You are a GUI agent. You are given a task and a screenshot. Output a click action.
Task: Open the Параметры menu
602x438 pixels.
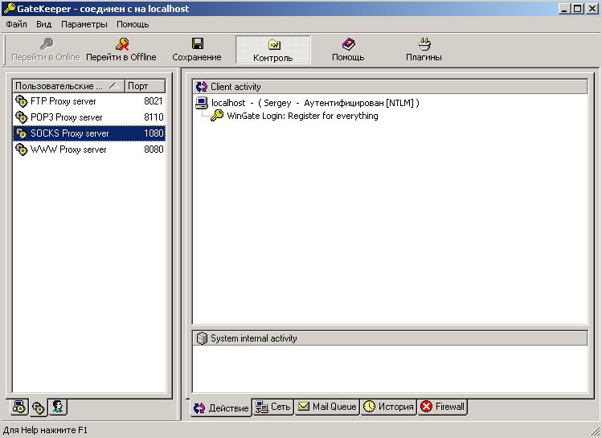pos(84,24)
